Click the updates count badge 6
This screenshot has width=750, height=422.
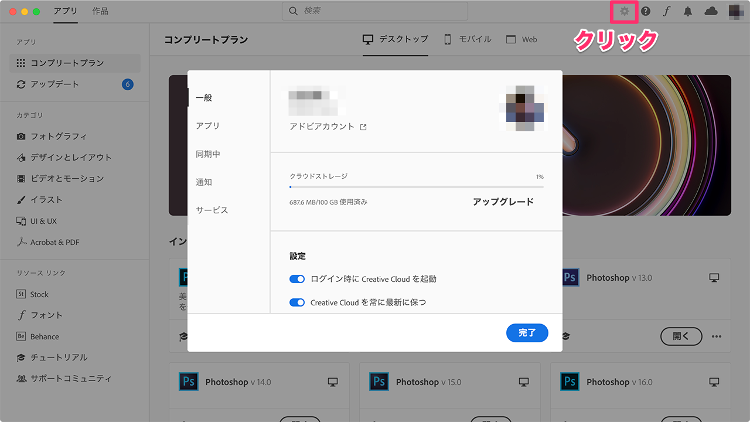[x=128, y=84]
